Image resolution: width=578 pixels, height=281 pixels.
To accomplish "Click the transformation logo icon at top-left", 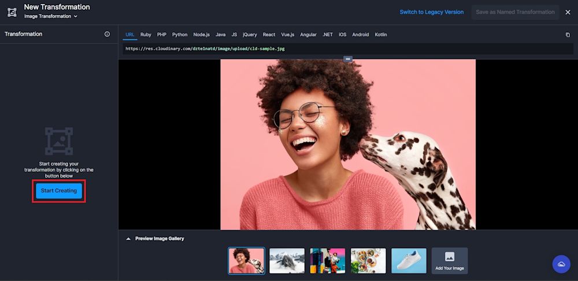I will pos(12,12).
